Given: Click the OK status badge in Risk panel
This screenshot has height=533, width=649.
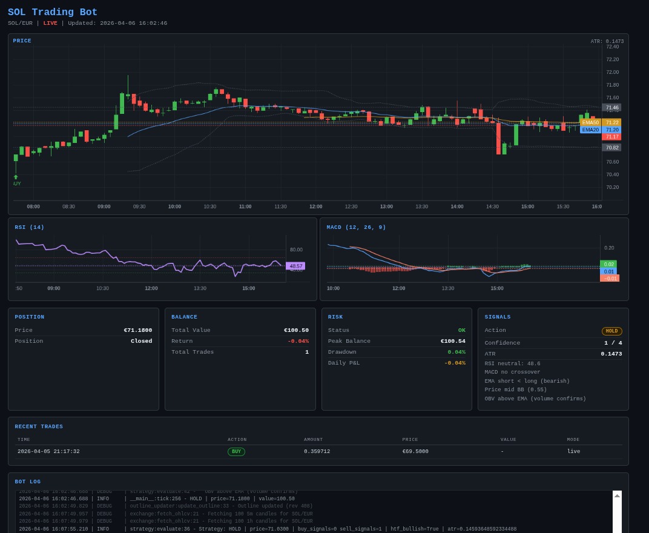Looking at the screenshot, I should (x=462, y=330).
